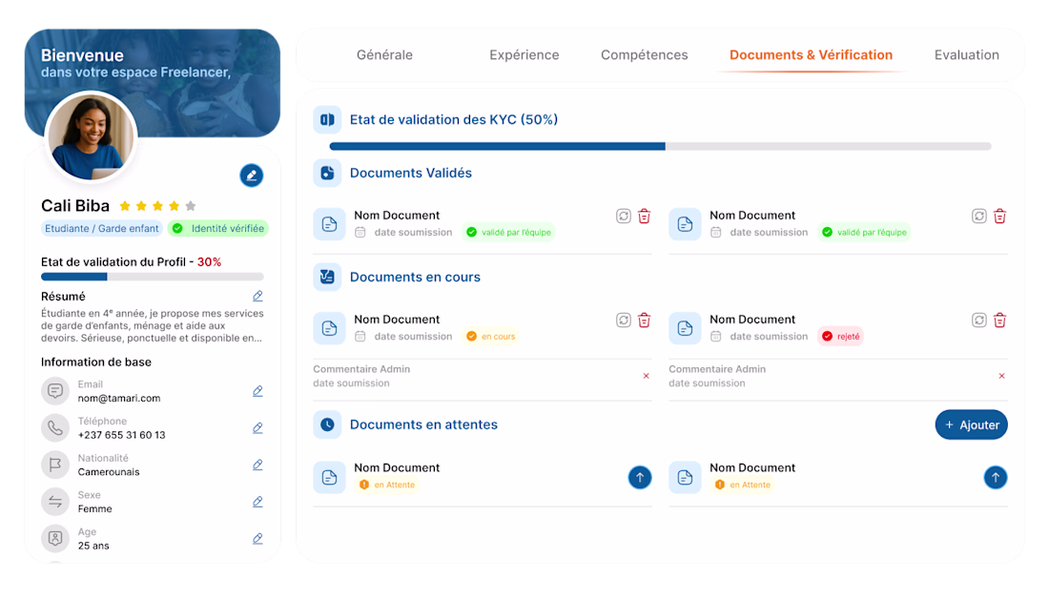Select Documents & Vérification tab

point(811,55)
